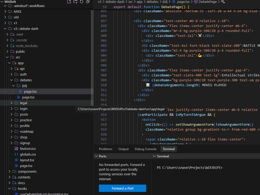Click the public folder icon
260x195 pixels.
(12, 51)
